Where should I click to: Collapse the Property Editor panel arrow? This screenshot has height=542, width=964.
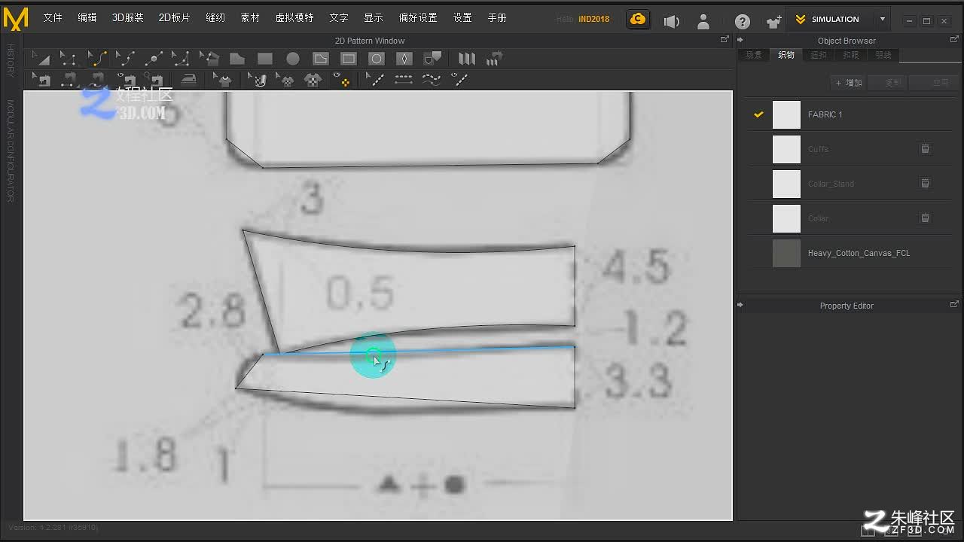click(x=740, y=306)
